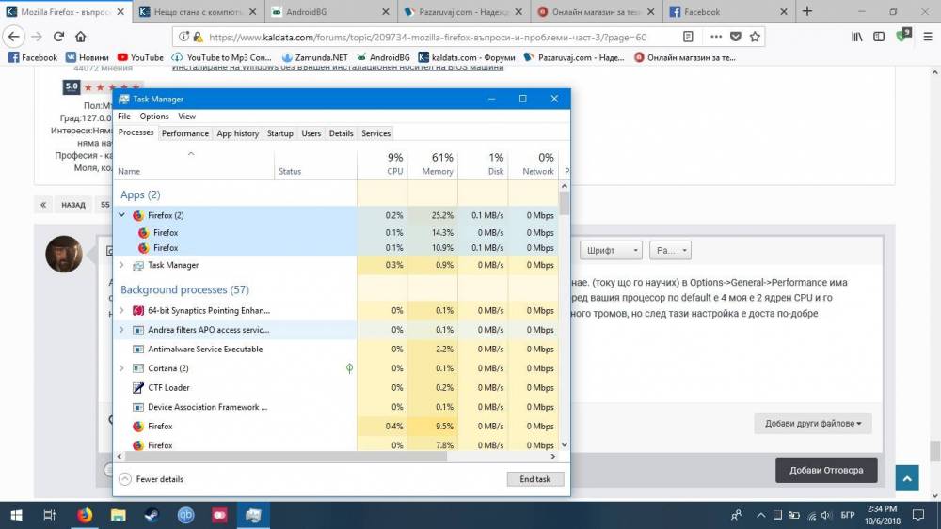Expand the Task Manager process row
This screenshot has height=529, width=941.
pyautogui.click(x=121, y=265)
